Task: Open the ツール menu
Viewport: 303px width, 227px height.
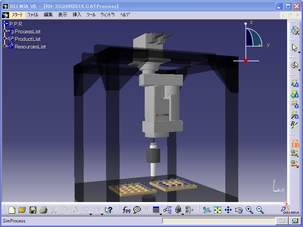Action: (91, 15)
